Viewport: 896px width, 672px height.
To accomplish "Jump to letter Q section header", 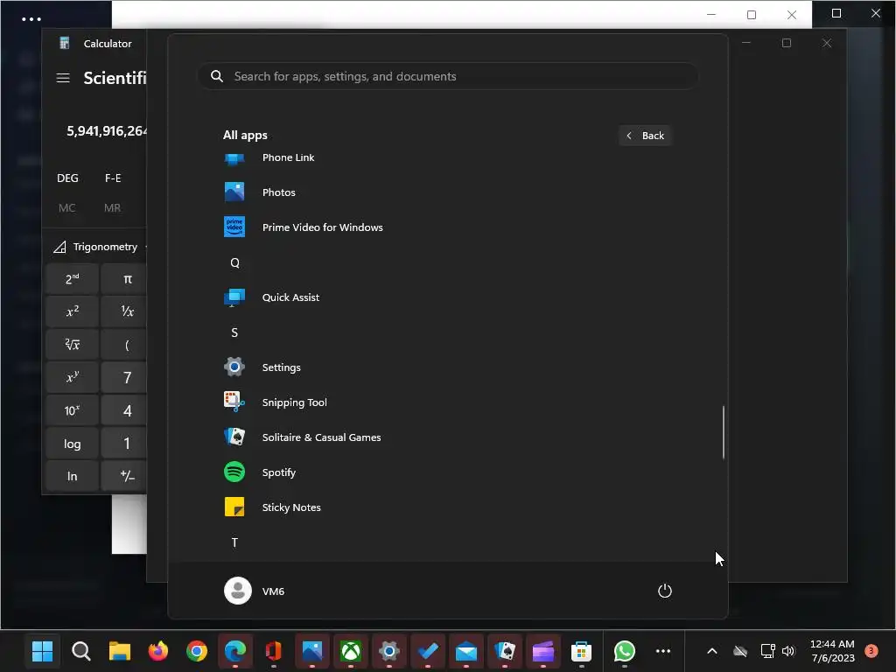I will (234, 262).
